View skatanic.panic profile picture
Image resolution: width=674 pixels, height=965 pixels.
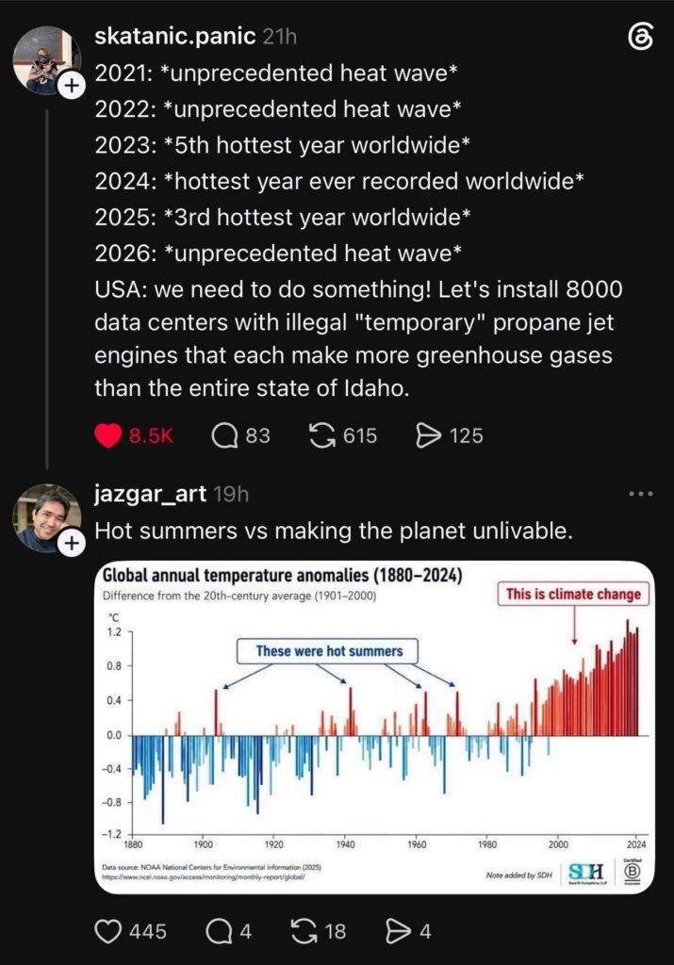point(46,60)
